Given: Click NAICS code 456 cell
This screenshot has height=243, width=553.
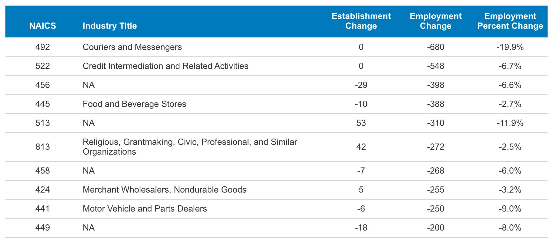Looking at the screenshot, I should [43, 85].
